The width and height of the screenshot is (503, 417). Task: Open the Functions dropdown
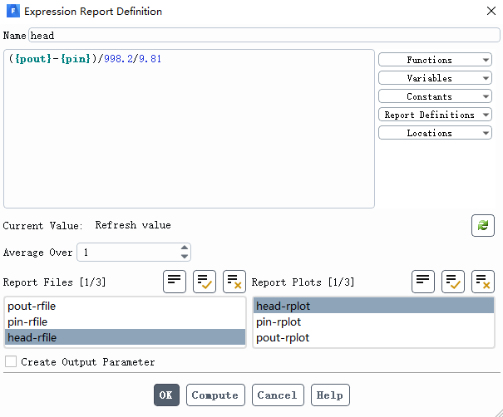435,60
